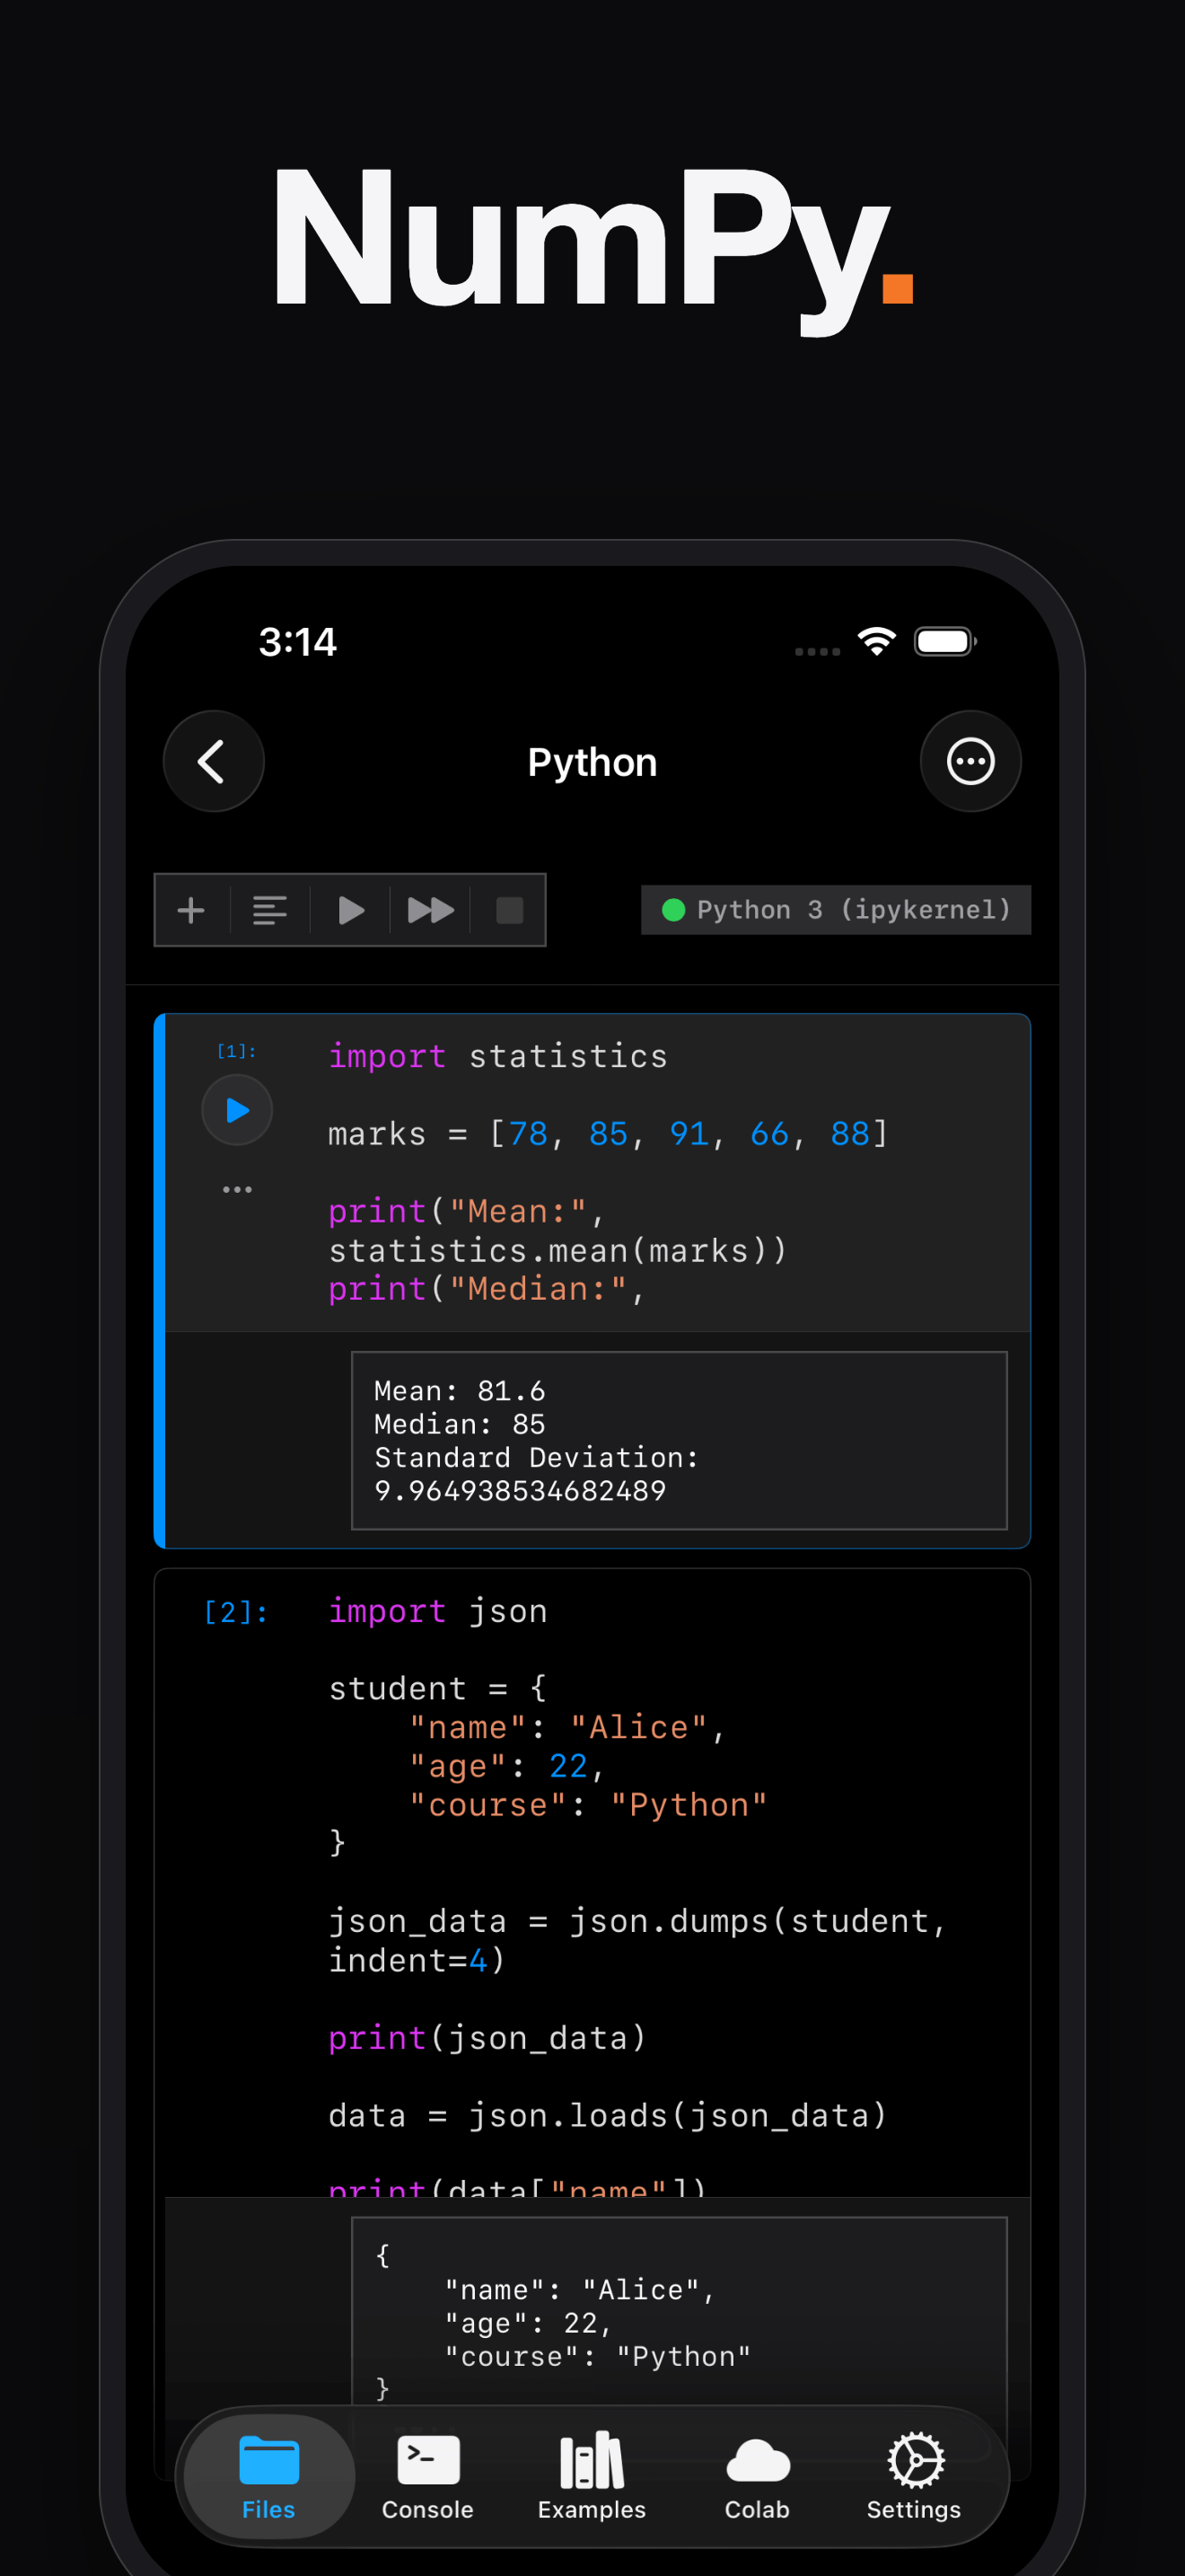Switch to the Console tab
Viewport: 1185px width, 2576px height.
coord(427,2478)
